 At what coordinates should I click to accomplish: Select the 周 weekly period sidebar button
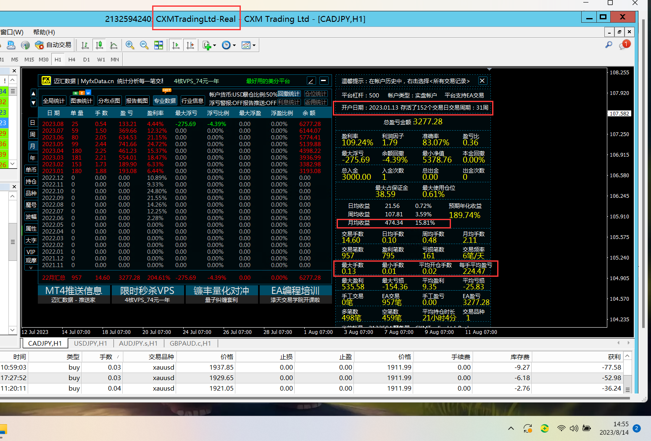point(32,134)
